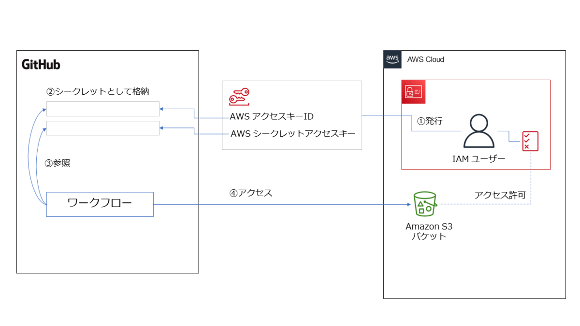Click the upper empty secret field in GitHub

click(102, 109)
